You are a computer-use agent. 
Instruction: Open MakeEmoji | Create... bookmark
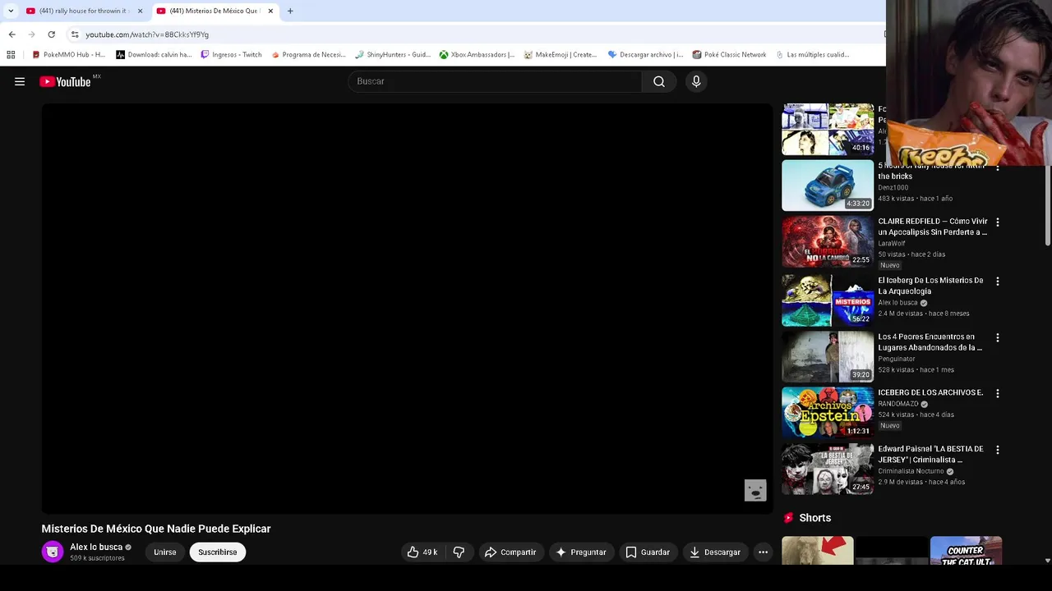561,55
